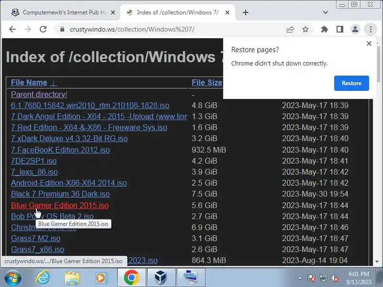Open Action Center flag tray icon
The height and width of the screenshot is (287, 383).
(x=312, y=278)
